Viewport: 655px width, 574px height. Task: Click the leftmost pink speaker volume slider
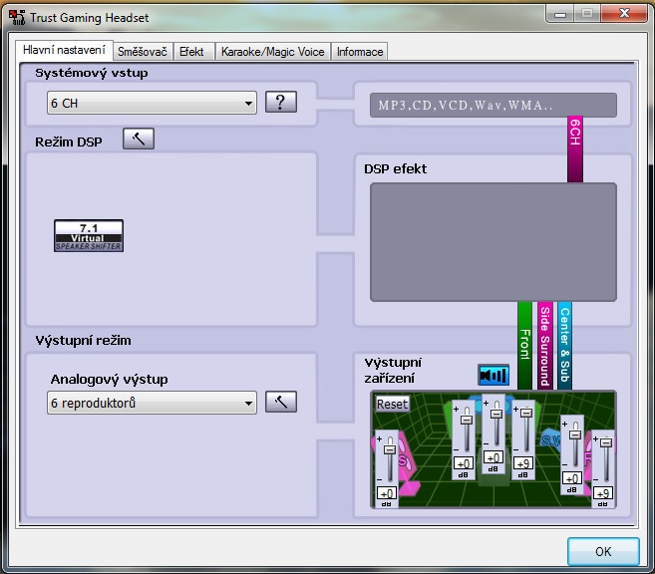(388, 449)
